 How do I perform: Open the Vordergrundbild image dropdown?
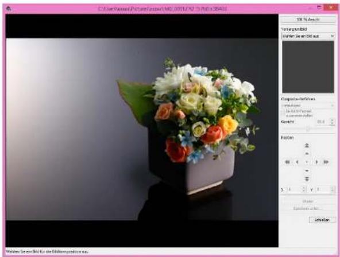pos(308,36)
